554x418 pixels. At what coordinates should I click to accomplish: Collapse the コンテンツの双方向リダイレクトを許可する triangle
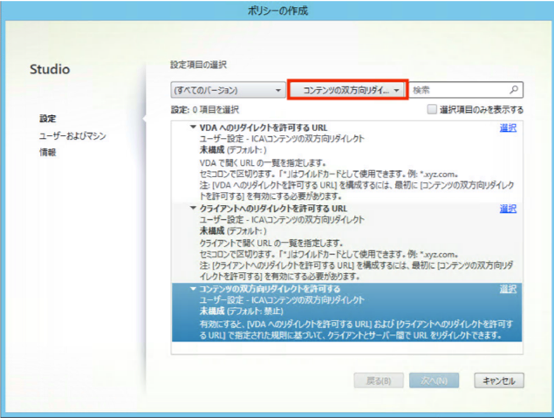(x=193, y=289)
